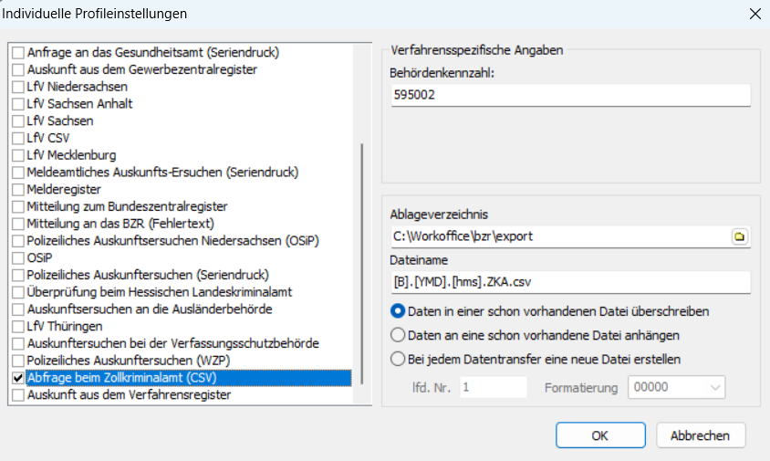Select Mitteilung zum Bundeszentralregister list entry
This screenshot has width=770, height=461.
tap(127, 206)
